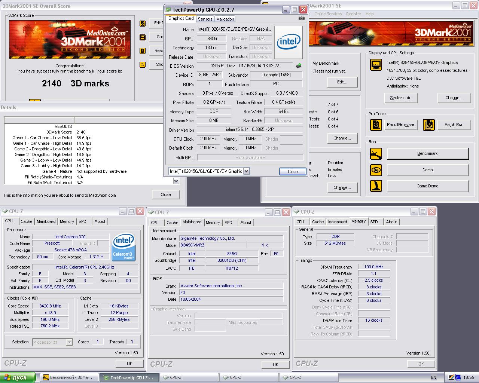
Task: Click the Details list scroll down arrow
Action: point(176,181)
